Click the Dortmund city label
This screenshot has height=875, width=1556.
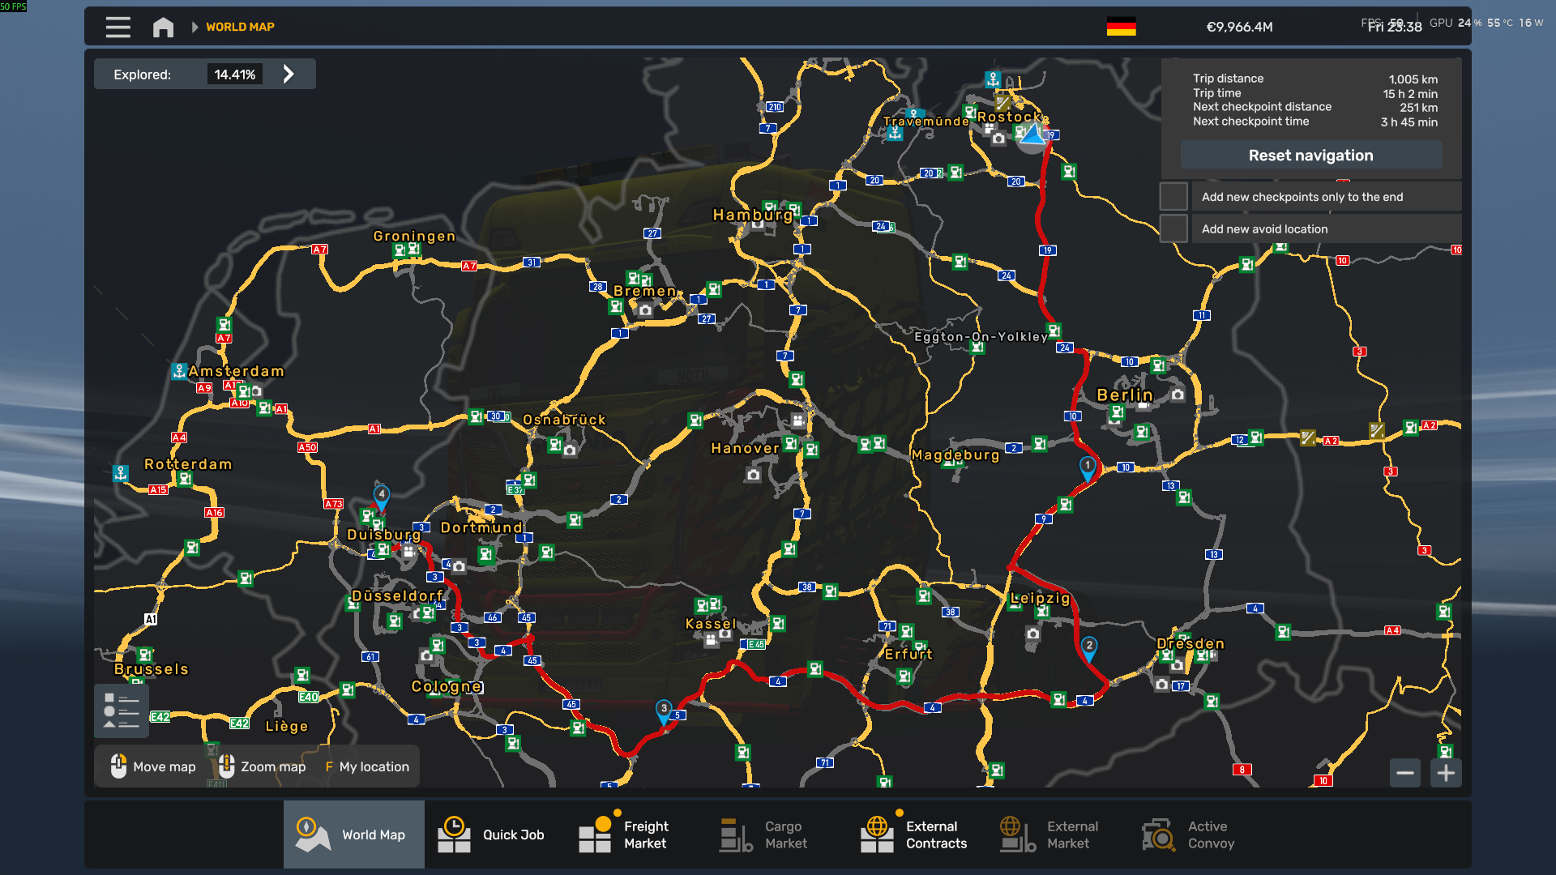[x=481, y=527]
